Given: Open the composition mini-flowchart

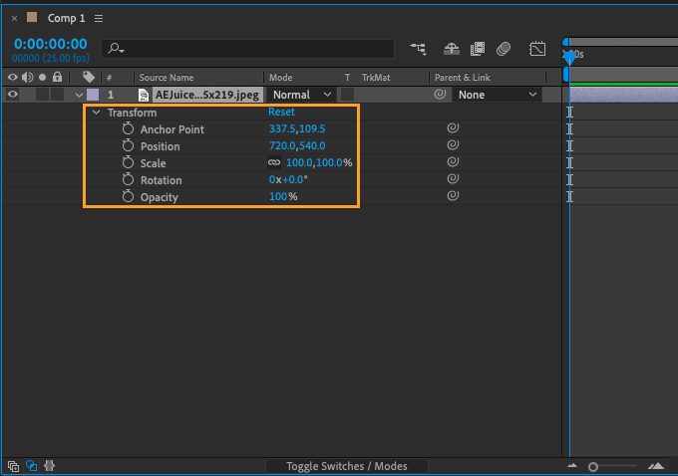Looking at the screenshot, I should tap(418, 48).
